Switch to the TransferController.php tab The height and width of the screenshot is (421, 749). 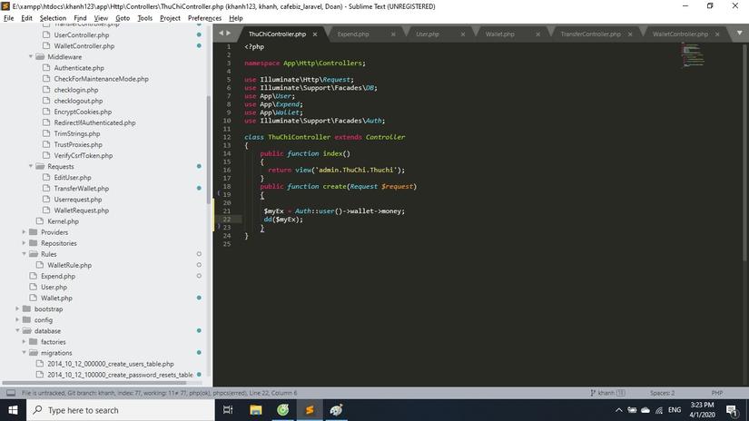click(590, 34)
